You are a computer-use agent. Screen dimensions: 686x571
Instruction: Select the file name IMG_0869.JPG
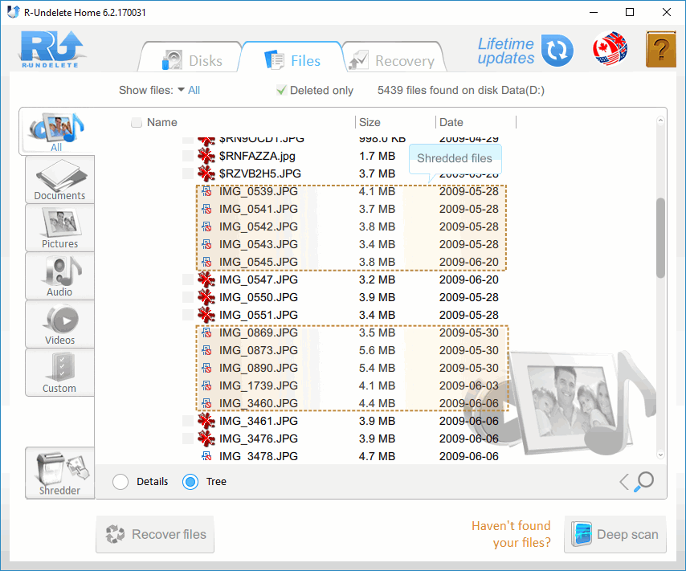[259, 332]
